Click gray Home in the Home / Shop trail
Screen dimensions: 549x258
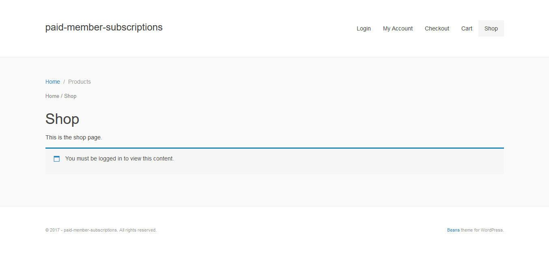pyautogui.click(x=52, y=96)
